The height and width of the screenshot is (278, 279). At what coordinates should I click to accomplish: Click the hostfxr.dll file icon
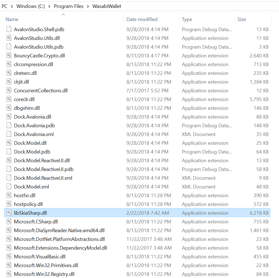[x=9, y=195]
